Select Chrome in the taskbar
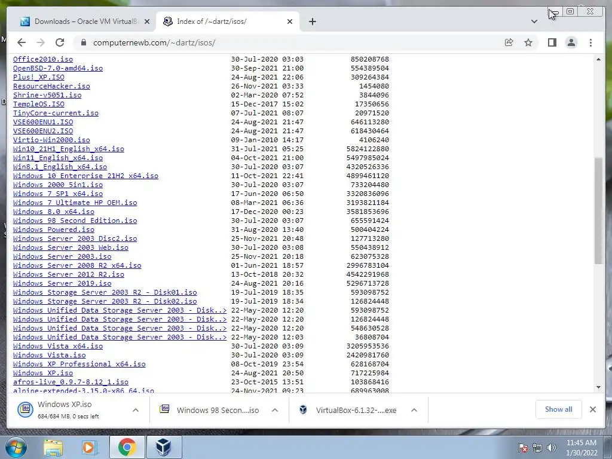Image resolution: width=612 pixels, height=459 pixels. (127, 447)
